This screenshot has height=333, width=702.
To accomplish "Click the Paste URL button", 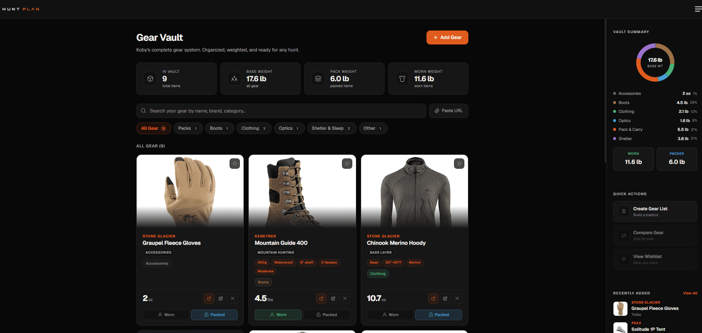I will pos(449,111).
